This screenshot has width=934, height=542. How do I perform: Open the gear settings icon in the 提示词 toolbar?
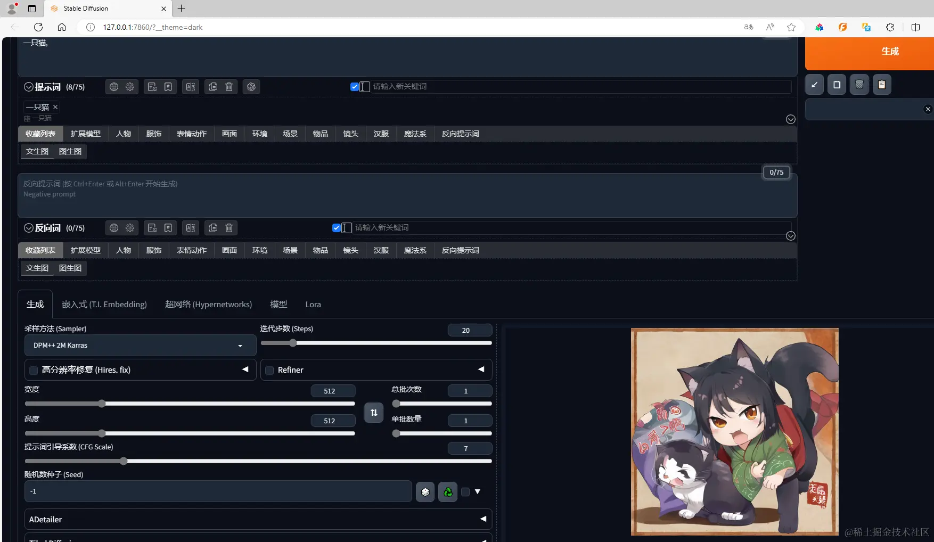(x=130, y=87)
